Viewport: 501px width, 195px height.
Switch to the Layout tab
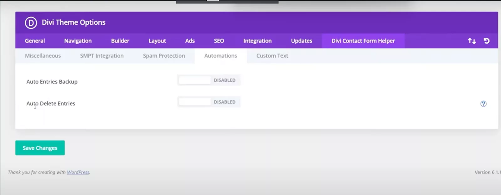pyautogui.click(x=157, y=41)
